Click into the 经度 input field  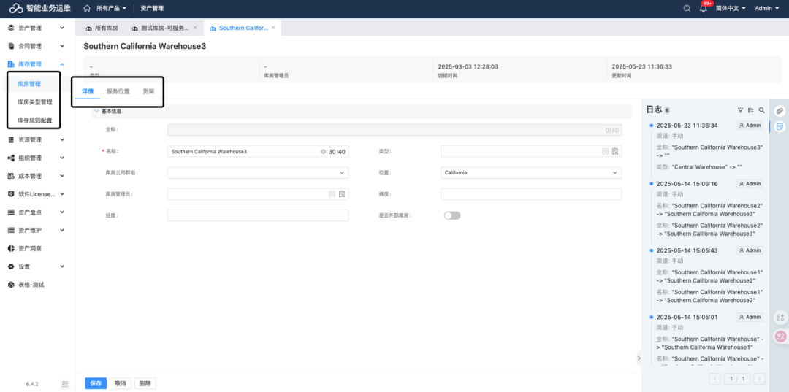point(258,215)
